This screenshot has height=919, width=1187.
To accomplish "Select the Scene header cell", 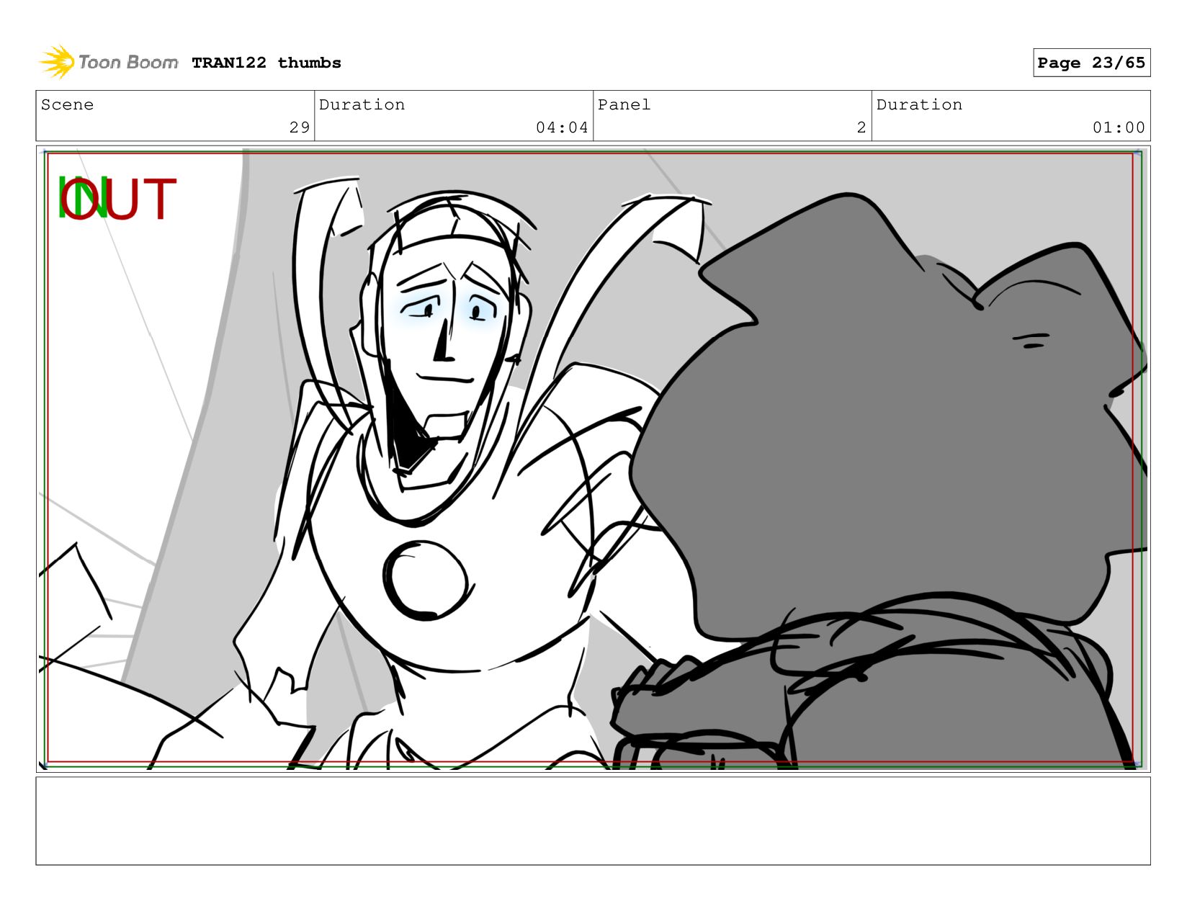I will pyautogui.click(x=175, y=116).
